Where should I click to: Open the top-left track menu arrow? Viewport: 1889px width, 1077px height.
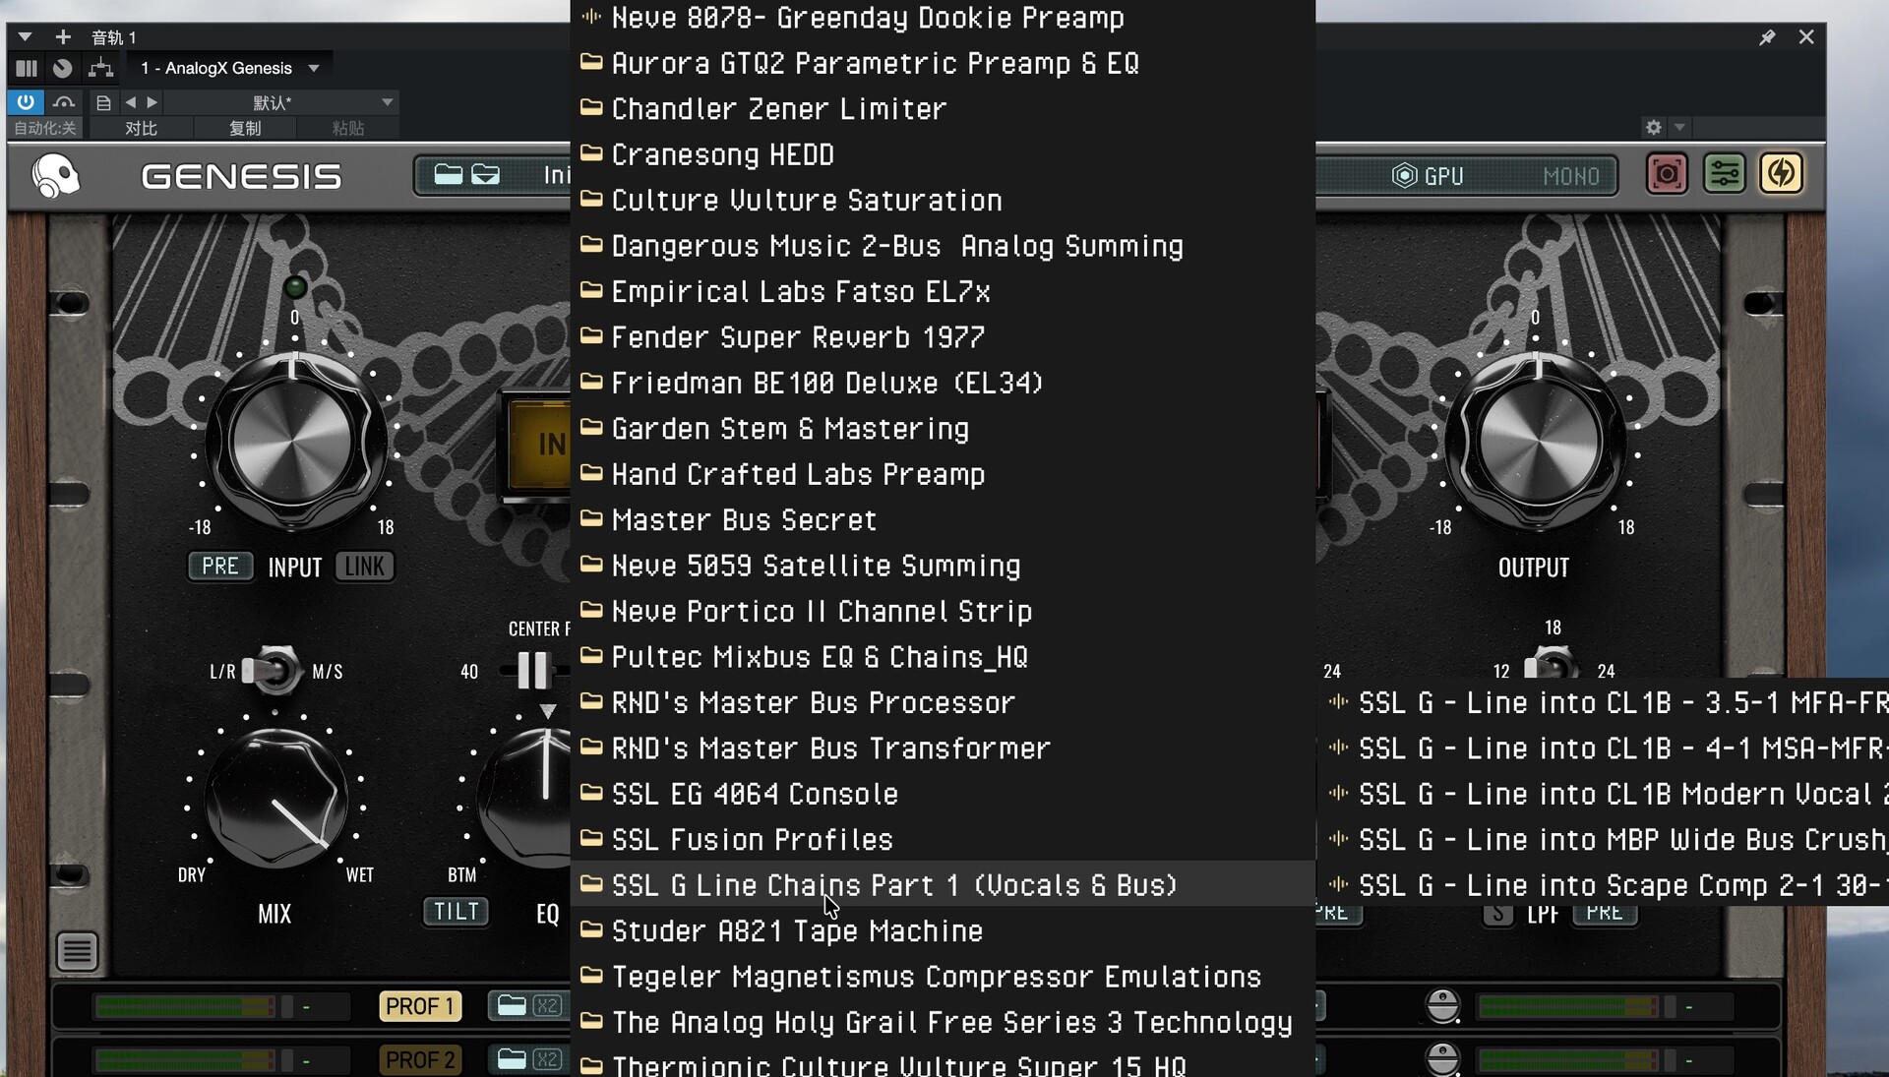click(x=26, y=37)
